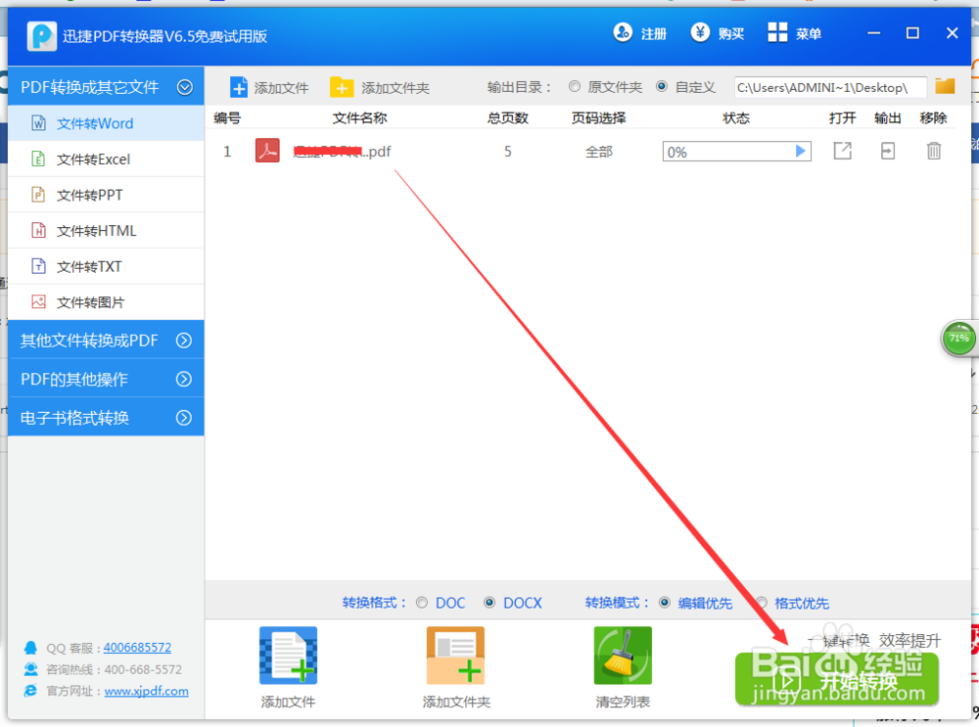The height and width of the screenshot is (727, 979).
Task: Click the 咨询热线 headset icon
Action: (x=30, y=669)
